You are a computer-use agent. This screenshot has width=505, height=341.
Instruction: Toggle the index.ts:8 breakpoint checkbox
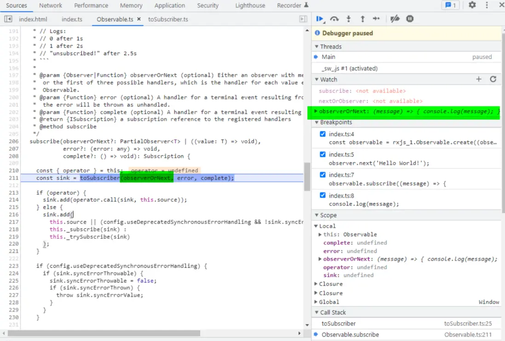323,195
